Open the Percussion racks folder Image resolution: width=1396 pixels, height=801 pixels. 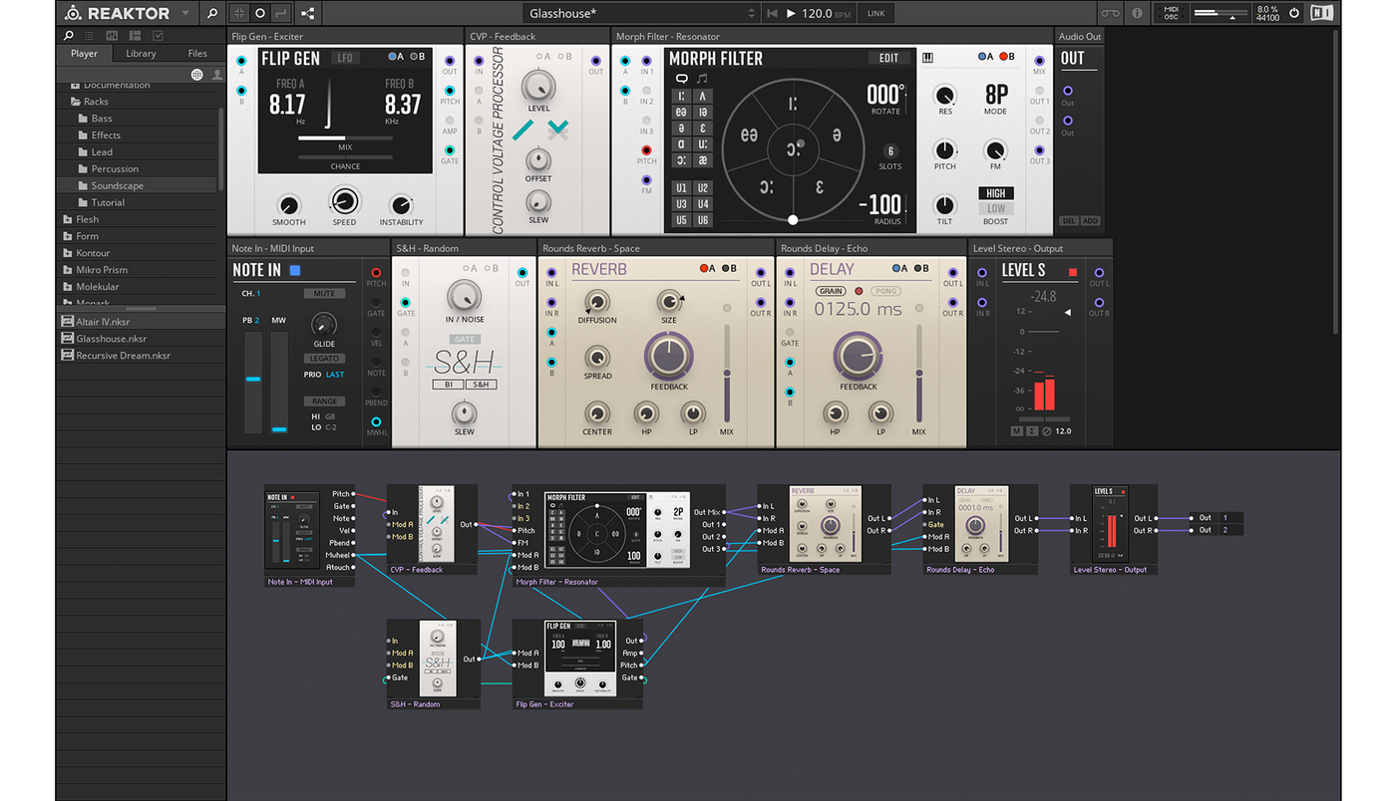coord(115,168)
